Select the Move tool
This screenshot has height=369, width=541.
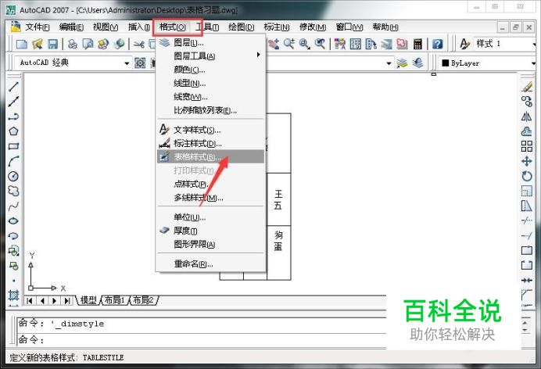tap(526, 161)
